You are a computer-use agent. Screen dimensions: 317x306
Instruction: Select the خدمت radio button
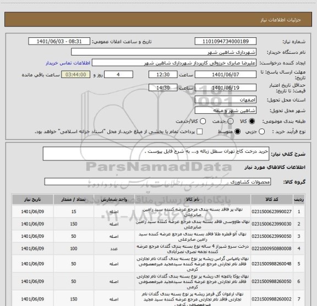[x=231, y=121]
